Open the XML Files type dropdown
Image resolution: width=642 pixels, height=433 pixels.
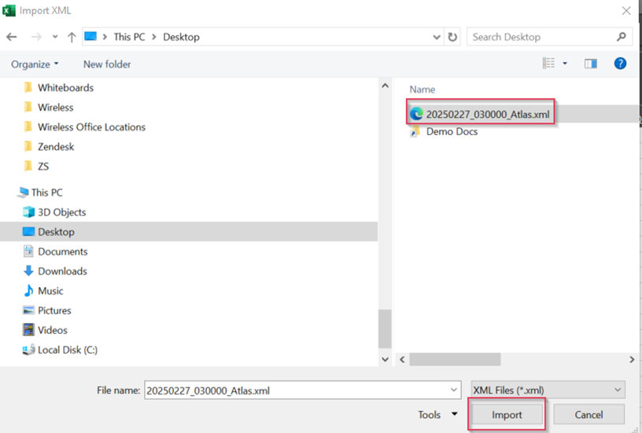tap(547, 390)
